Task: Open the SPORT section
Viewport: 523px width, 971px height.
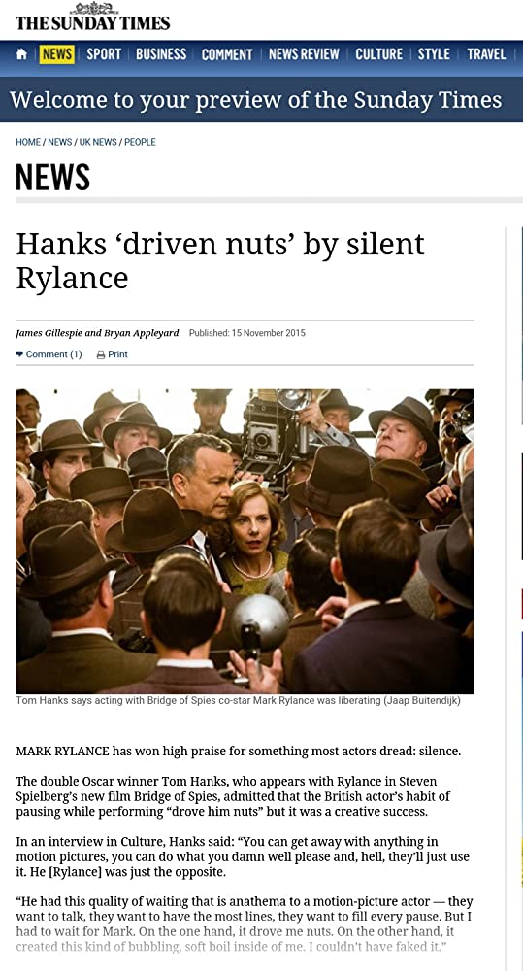Action: click(x=104, y=54)
